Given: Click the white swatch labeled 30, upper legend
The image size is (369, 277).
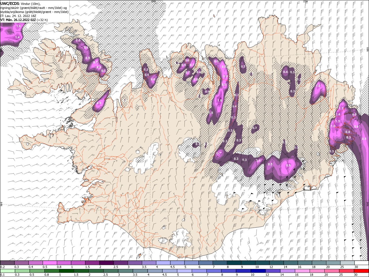Looking at the screenshot, I should coord(362,263).
